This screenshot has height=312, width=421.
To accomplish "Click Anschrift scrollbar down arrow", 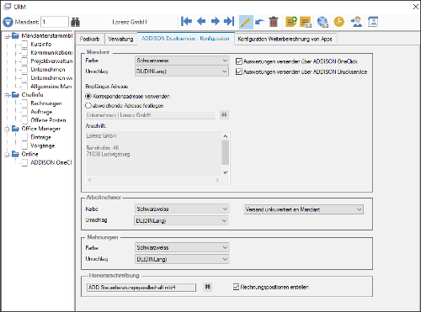I will (225, 172).
